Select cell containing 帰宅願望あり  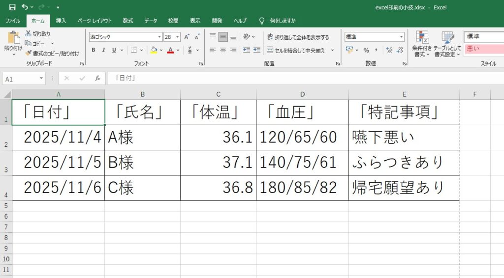404,188
